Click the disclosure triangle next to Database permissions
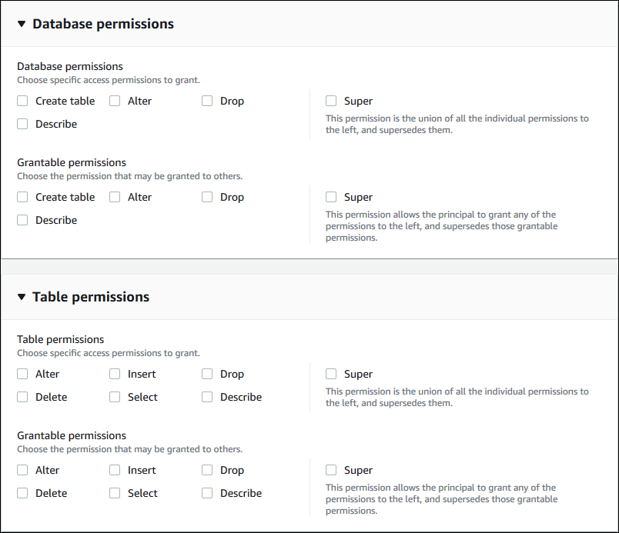The height and width of the screenshot is (533, 619). click(x=21, y=24)
